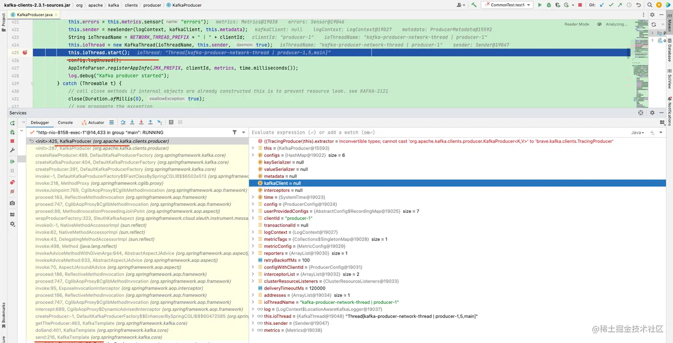This screenshot has height=343, width=673.
Task: Open Search Everywhere magnifier icon
Action: point(650,5)
